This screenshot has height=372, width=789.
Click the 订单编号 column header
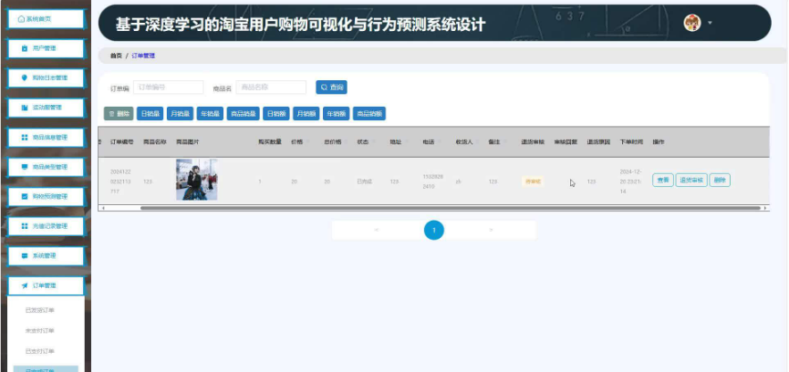(122, 142)
